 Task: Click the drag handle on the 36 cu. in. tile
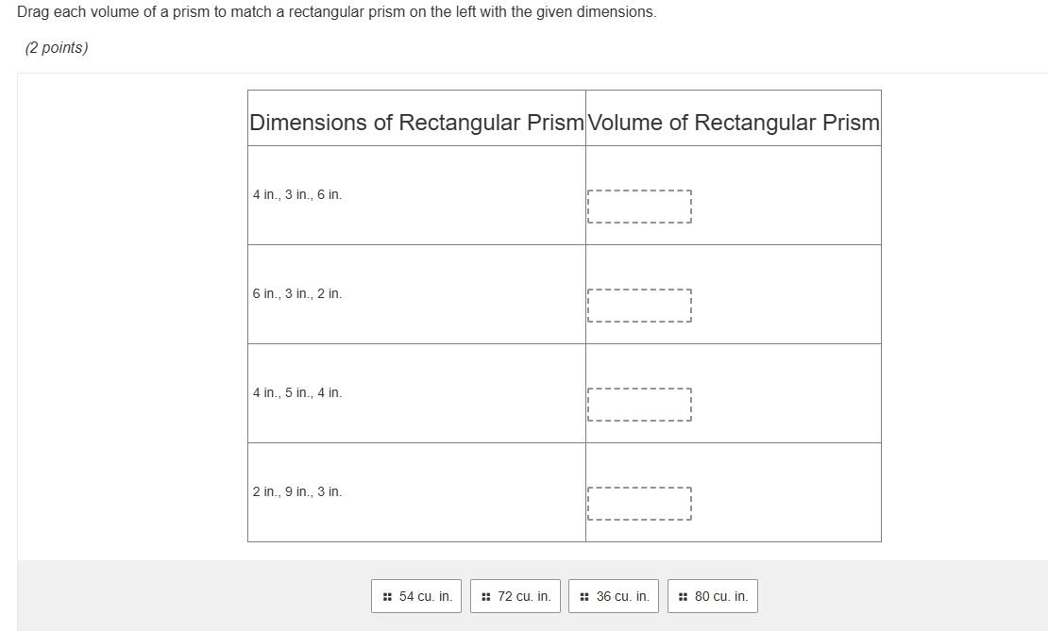click(x=583, y=595)
